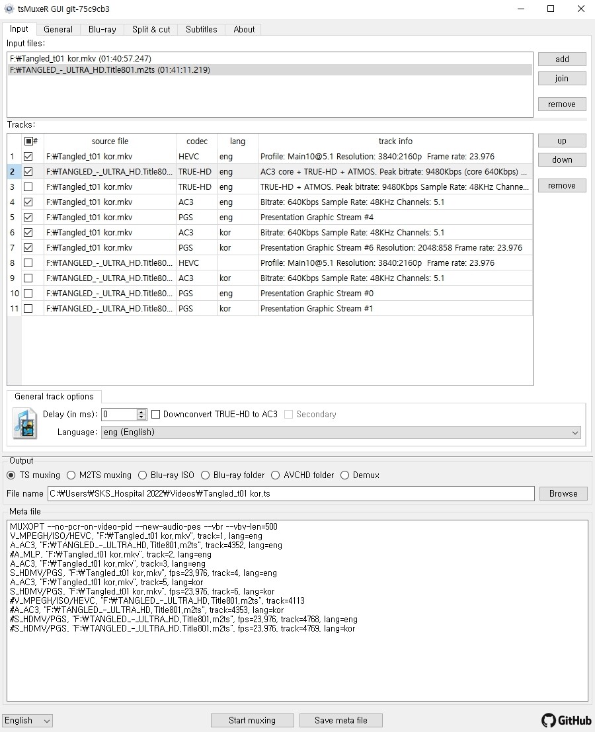
Task: Select input file TANGLED_-_ULTRA_HD.Title801.m2ts
Action: (x=270, y=70)
